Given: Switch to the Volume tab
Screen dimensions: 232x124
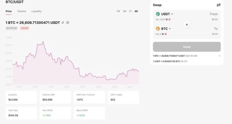Looking at the screenshot, I should coord(22,11).
